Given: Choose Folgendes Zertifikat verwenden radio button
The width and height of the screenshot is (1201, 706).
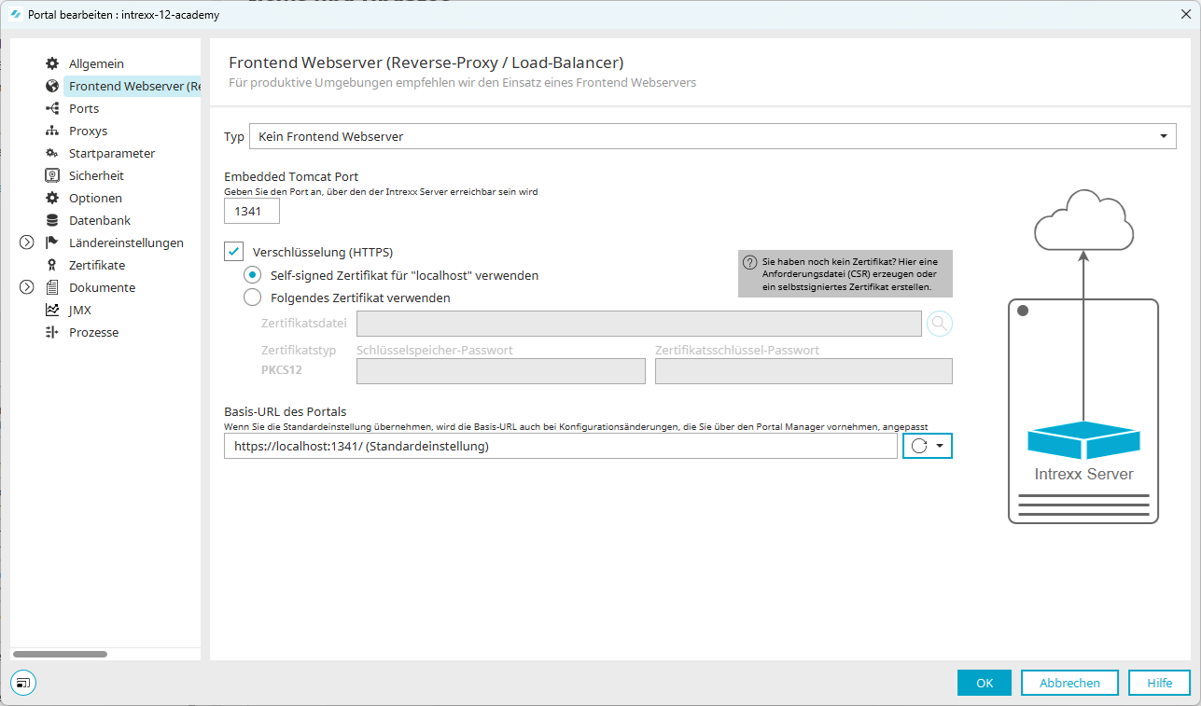Looking at the screenshot, I should pos(252,298).
